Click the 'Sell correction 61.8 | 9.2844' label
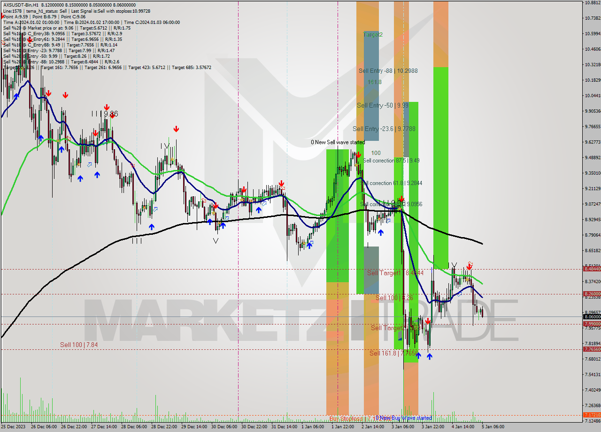 tap(391, 183)
